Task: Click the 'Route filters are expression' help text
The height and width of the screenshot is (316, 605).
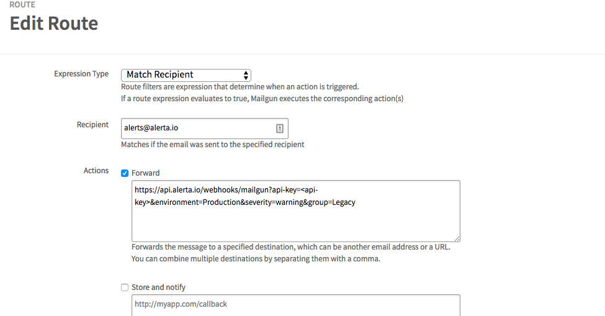Action: pyautogui.click(x=240, y=87)
